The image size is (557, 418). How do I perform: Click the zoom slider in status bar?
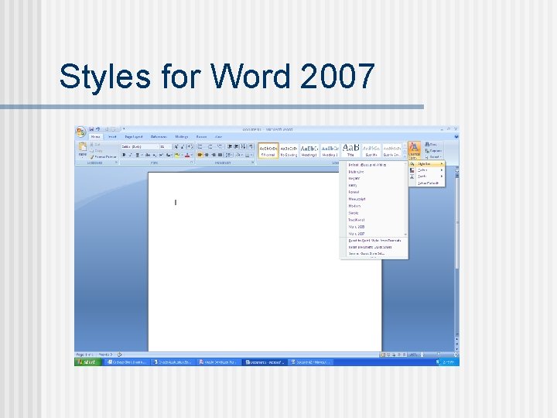pos(438,355)
